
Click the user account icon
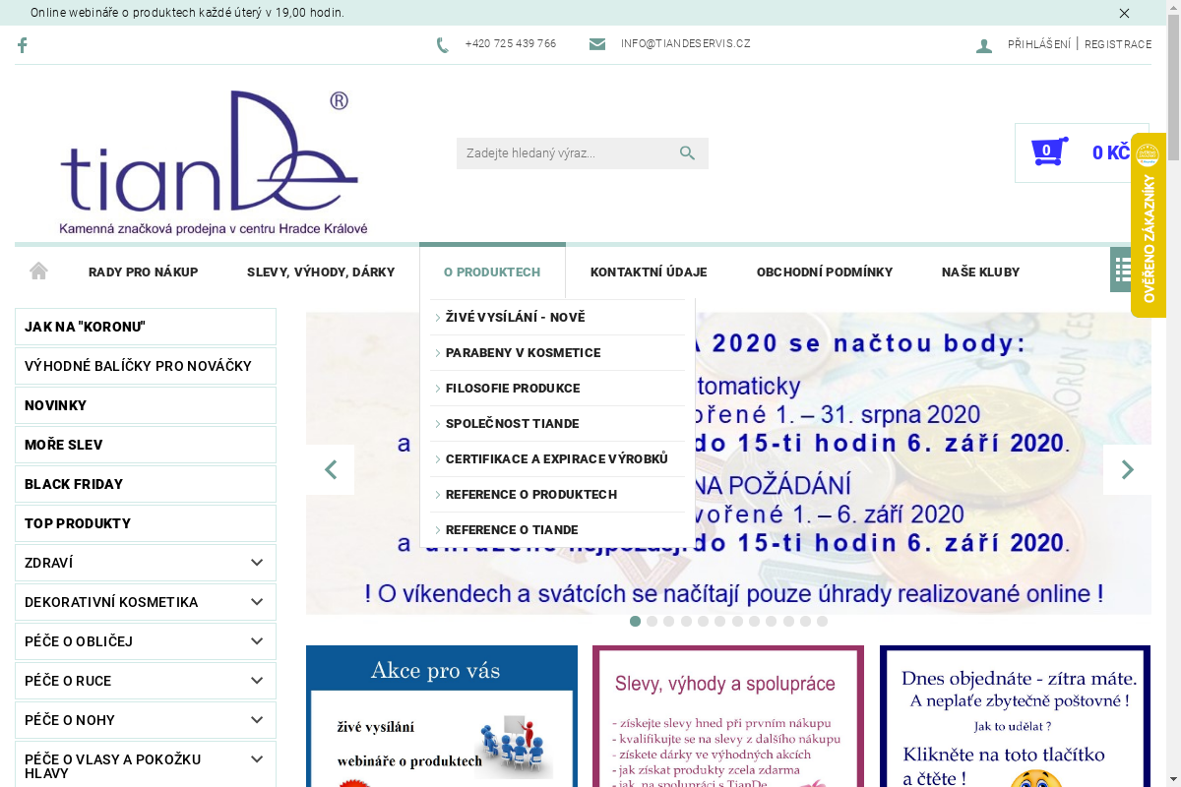(x=984, y=45)
